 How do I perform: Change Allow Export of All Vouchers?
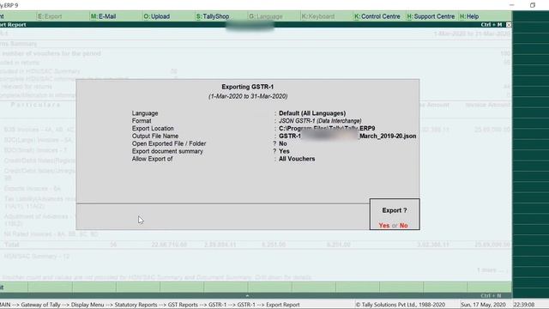click(x=297, y=159)
